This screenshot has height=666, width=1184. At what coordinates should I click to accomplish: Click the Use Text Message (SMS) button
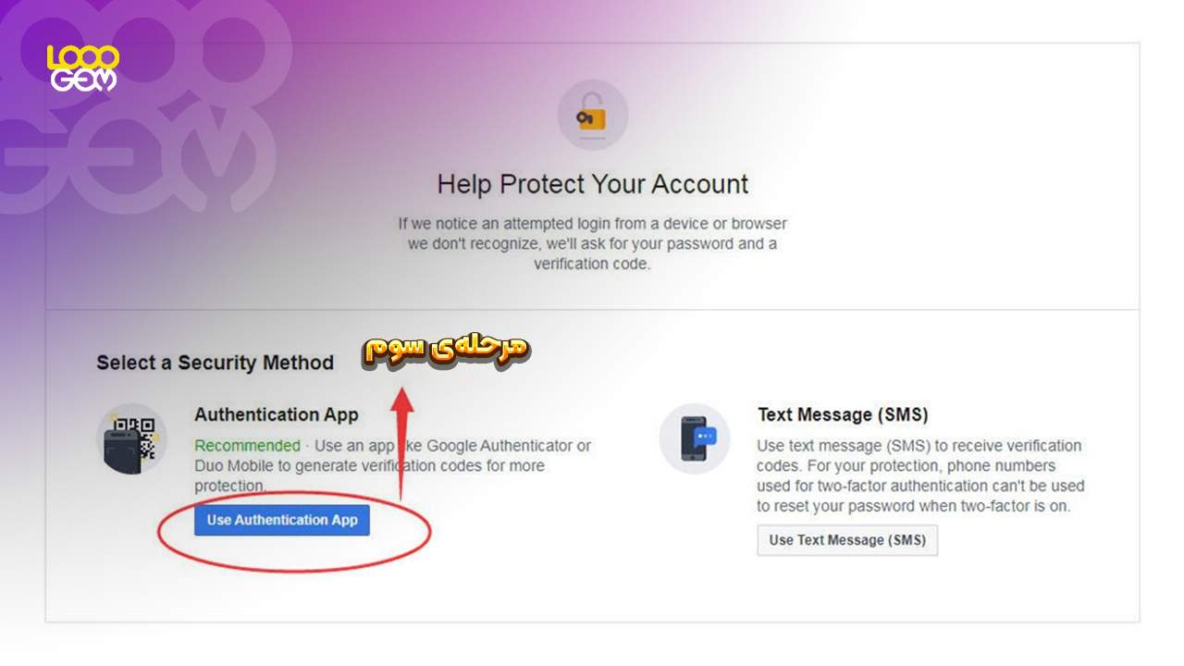pos(847,540)
